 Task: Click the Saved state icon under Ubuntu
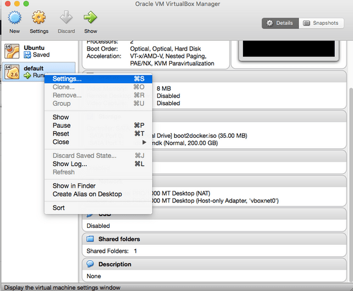pyautogui.click(x=27, y=55)
